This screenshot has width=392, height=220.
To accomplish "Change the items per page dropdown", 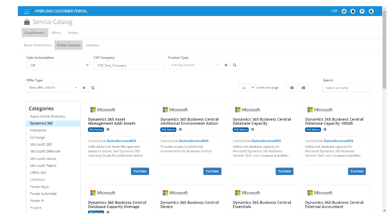I will coord(247,88).
